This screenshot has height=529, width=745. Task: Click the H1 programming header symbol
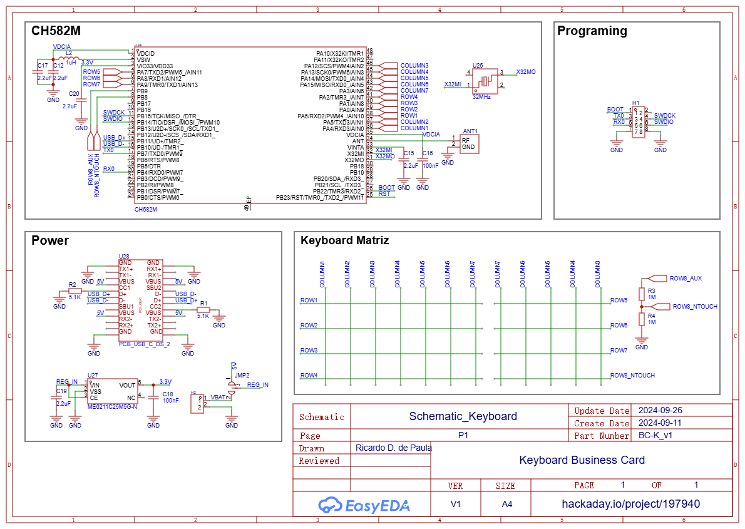[638, 122]
